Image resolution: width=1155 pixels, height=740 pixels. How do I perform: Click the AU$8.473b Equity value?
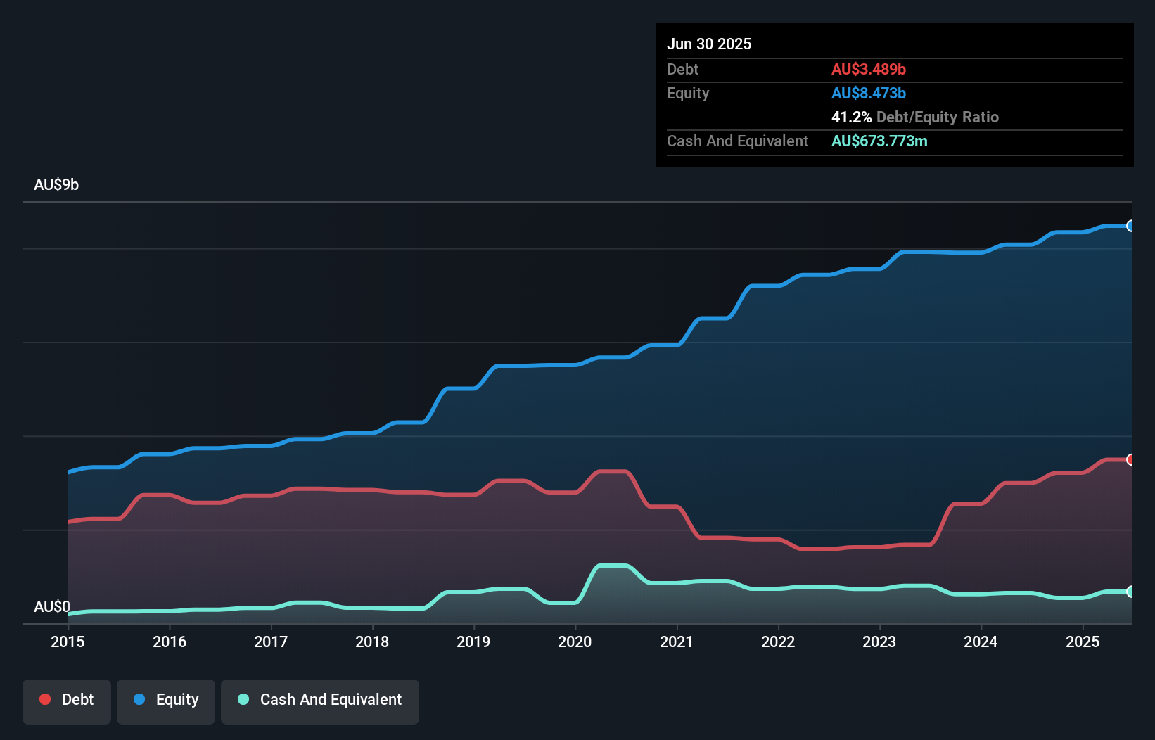[x=869, y=93]
